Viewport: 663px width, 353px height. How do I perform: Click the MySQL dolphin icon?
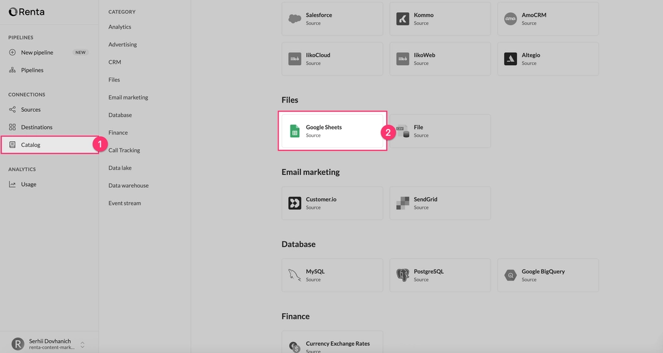pos(295,275)
